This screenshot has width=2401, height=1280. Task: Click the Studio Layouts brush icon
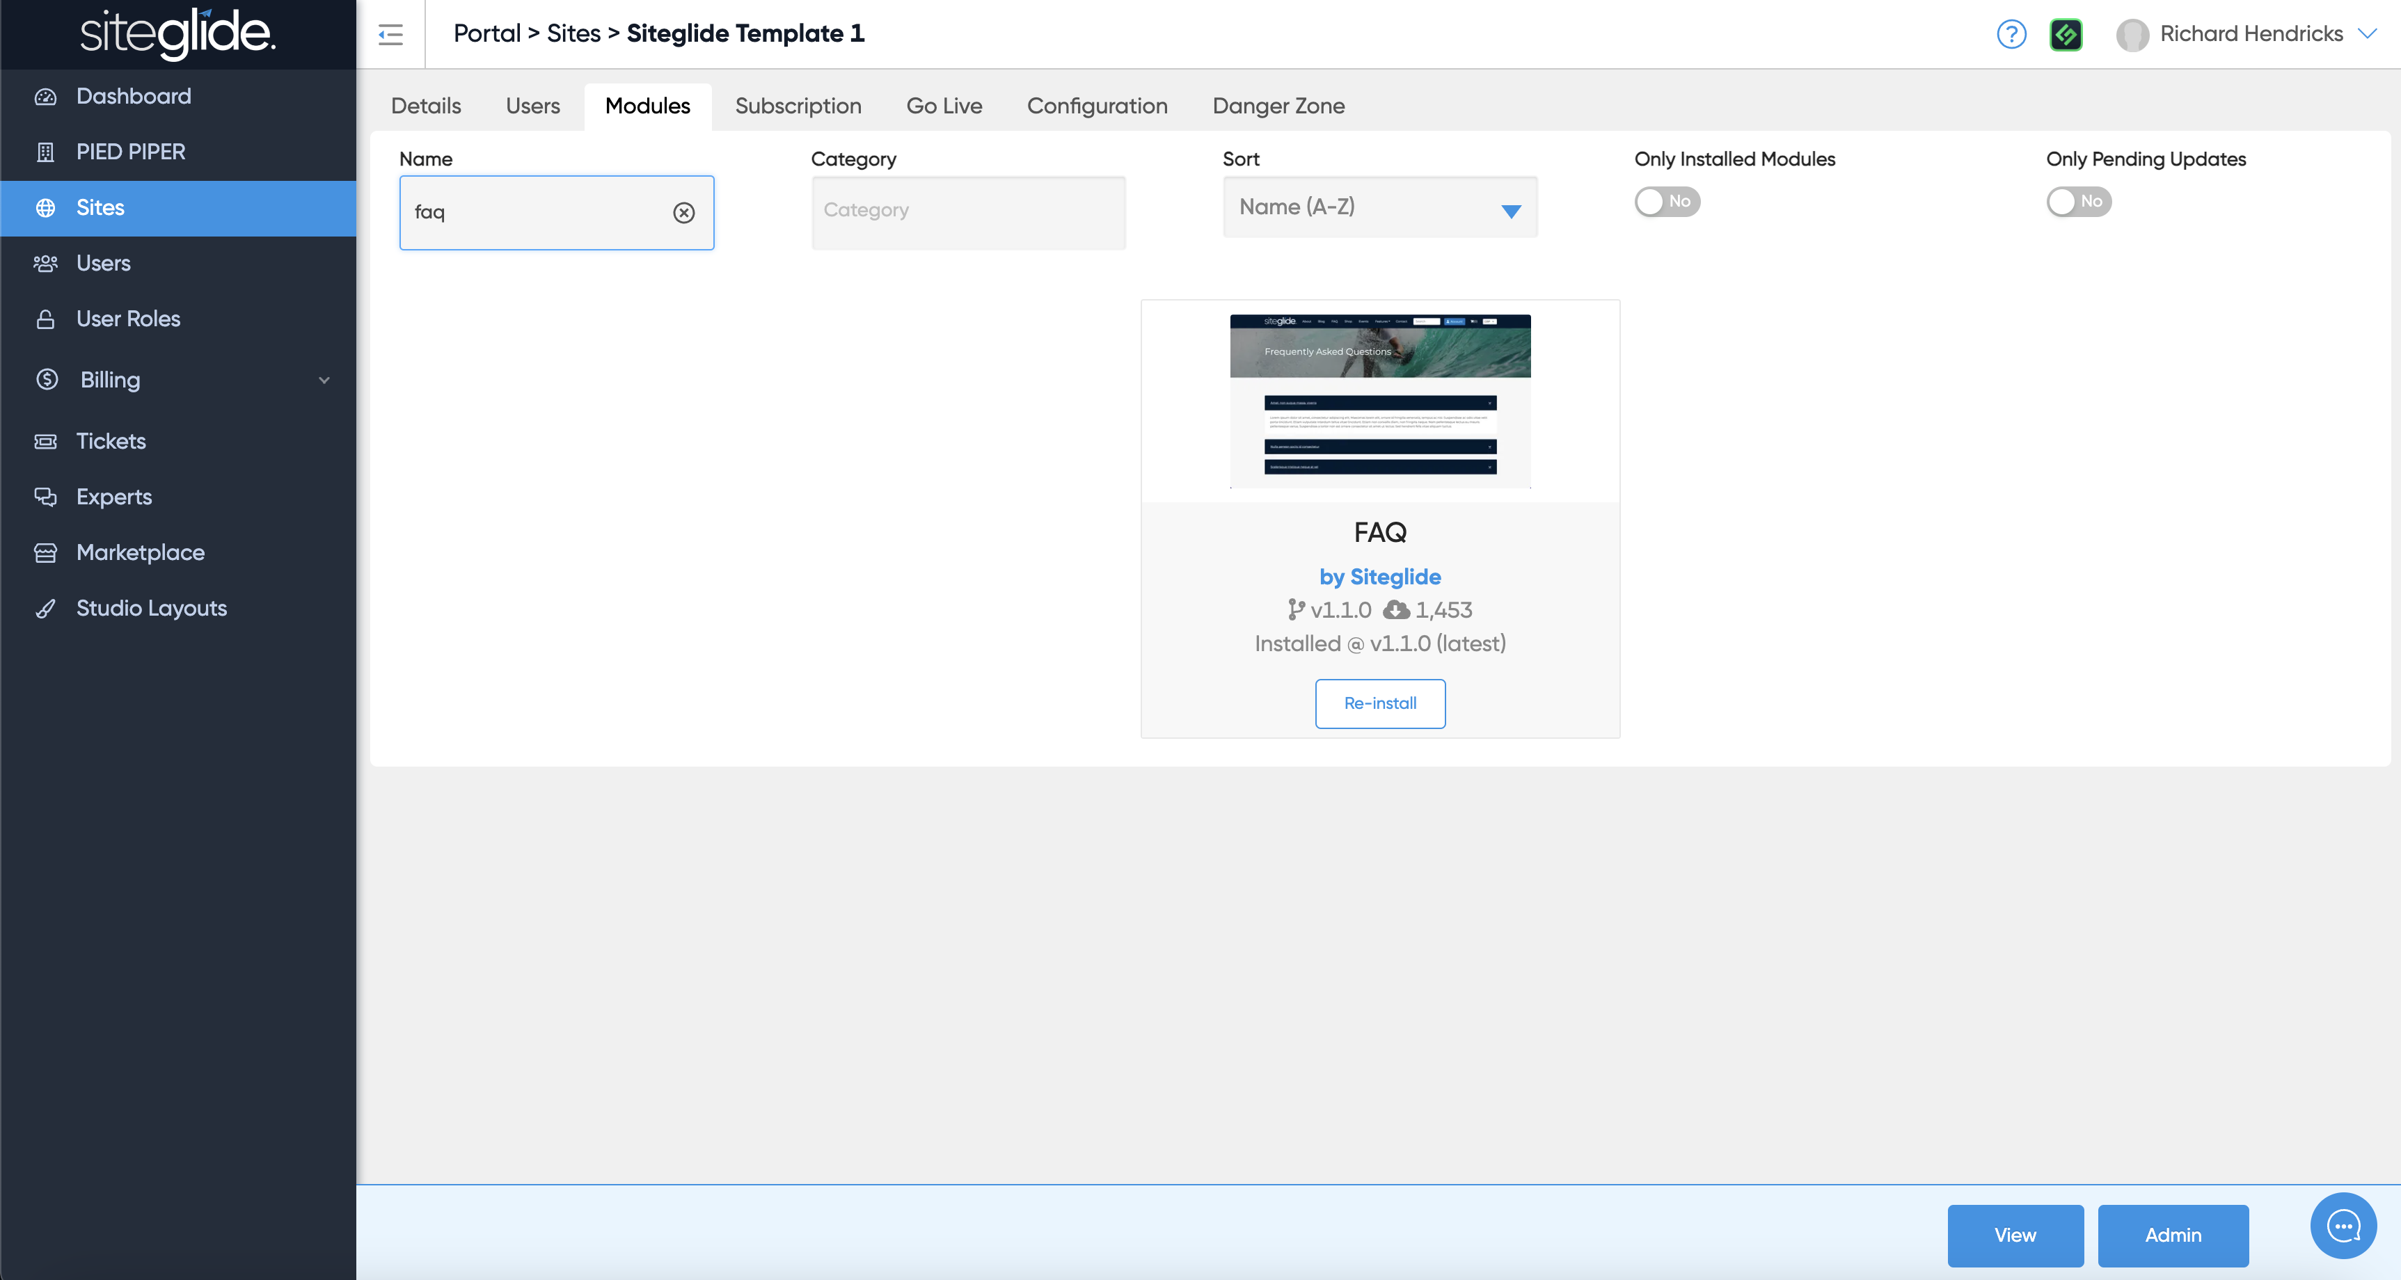coord(46,608)
